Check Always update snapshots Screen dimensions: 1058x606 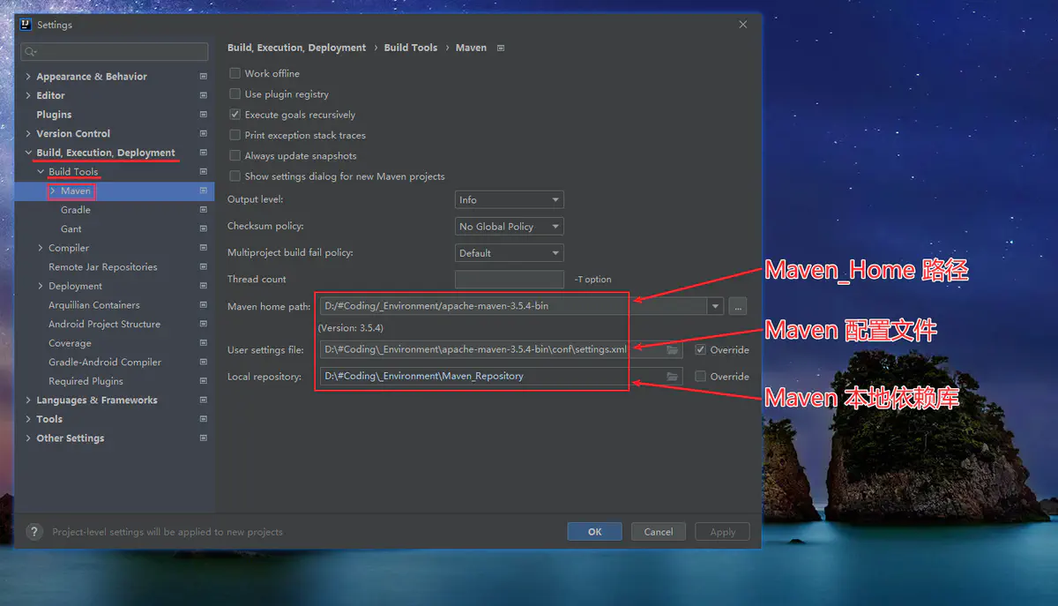(235, 156)
